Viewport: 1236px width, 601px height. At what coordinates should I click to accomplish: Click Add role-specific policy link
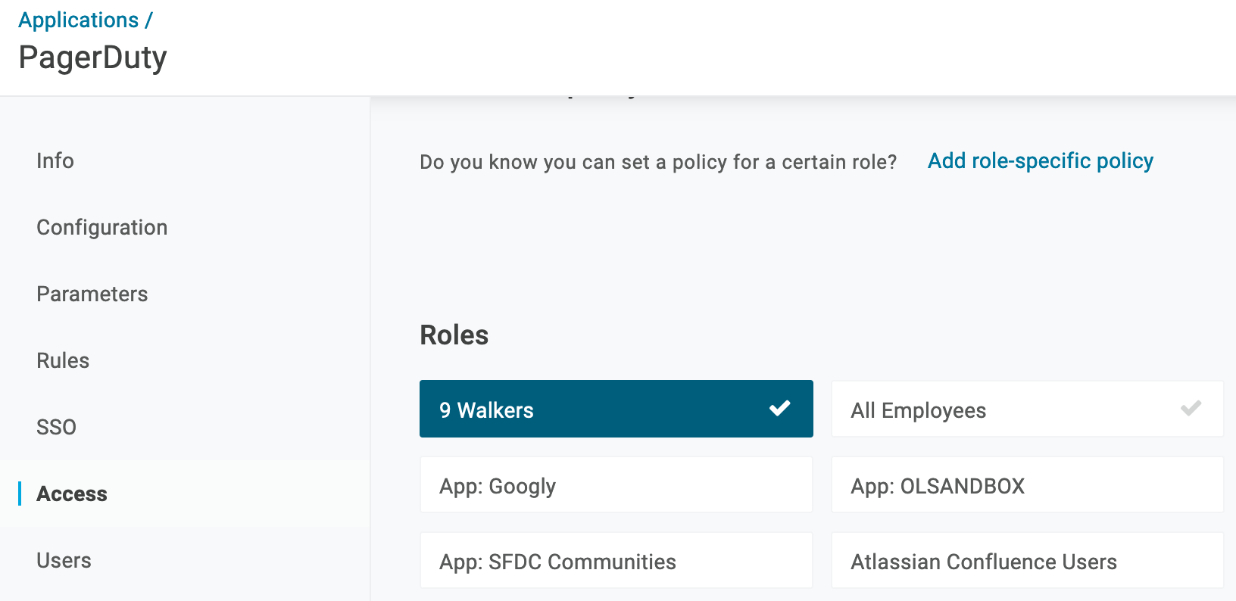pyautogui.click(x=1041, y=160)
